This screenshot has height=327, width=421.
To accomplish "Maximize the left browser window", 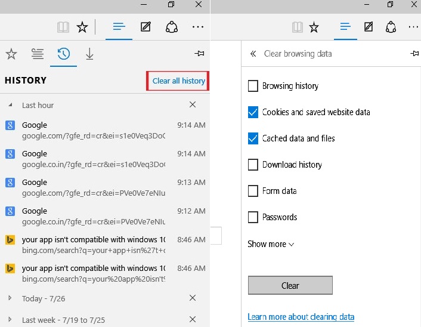I will coord(171,4).
